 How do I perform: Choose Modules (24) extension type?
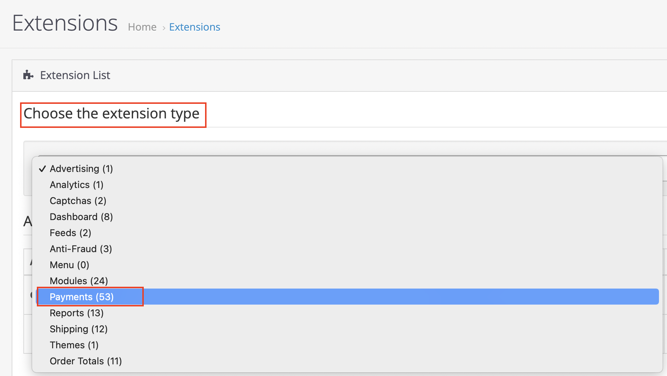[79, 281]
